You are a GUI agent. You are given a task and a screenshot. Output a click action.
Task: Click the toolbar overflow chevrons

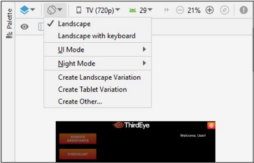tap(166, 10)
